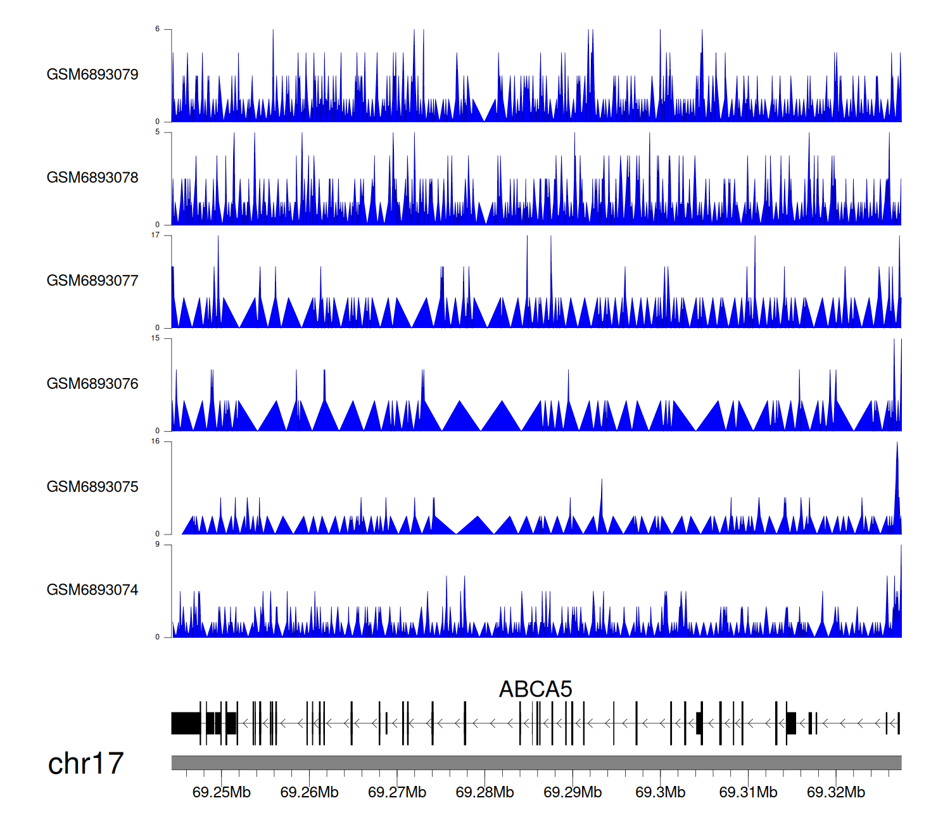
Task: Click the chr17 chromosome label
Action: coord(85,764)
